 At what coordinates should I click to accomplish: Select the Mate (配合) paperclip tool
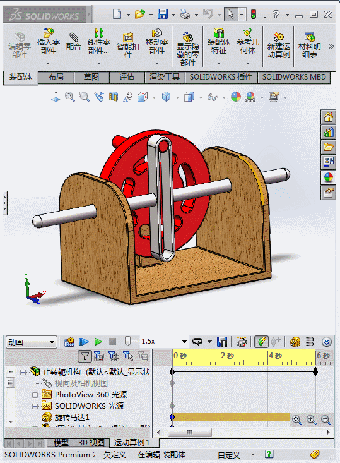pos(73,41)
